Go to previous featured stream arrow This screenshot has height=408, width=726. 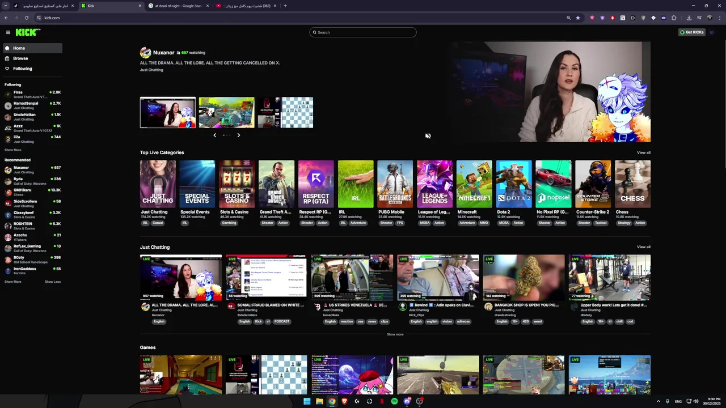click(x=214, y=135)
